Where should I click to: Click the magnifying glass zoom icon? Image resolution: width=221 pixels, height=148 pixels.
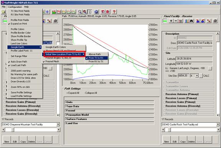(80, 12)
